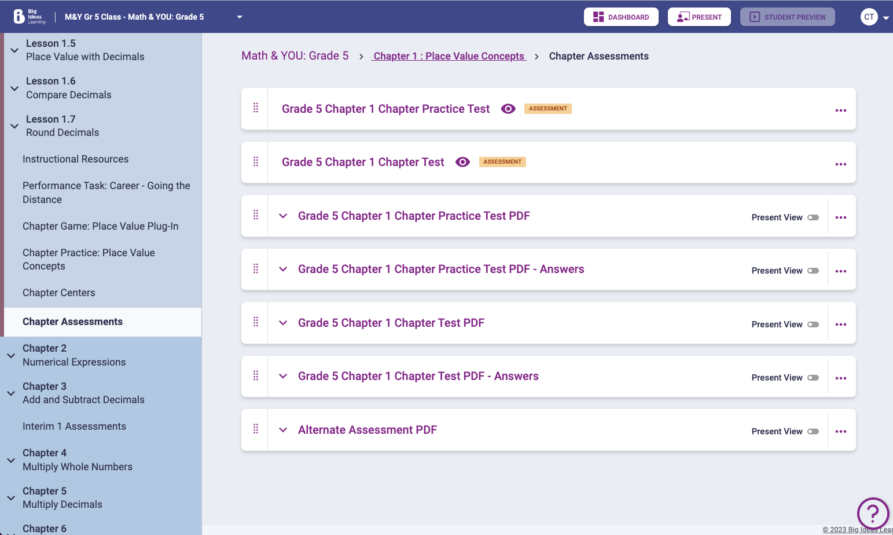The width and height of the screenshot is (893, 535).
Task: Click the Dashboard button
Action: point(620,17)
